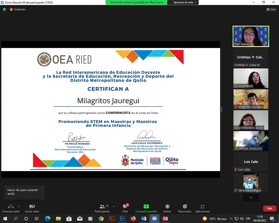Image resolution: width=279 pixels, height=223 pixels.
Task: Open the Aplicaciones panel
Action: [203, 208]
